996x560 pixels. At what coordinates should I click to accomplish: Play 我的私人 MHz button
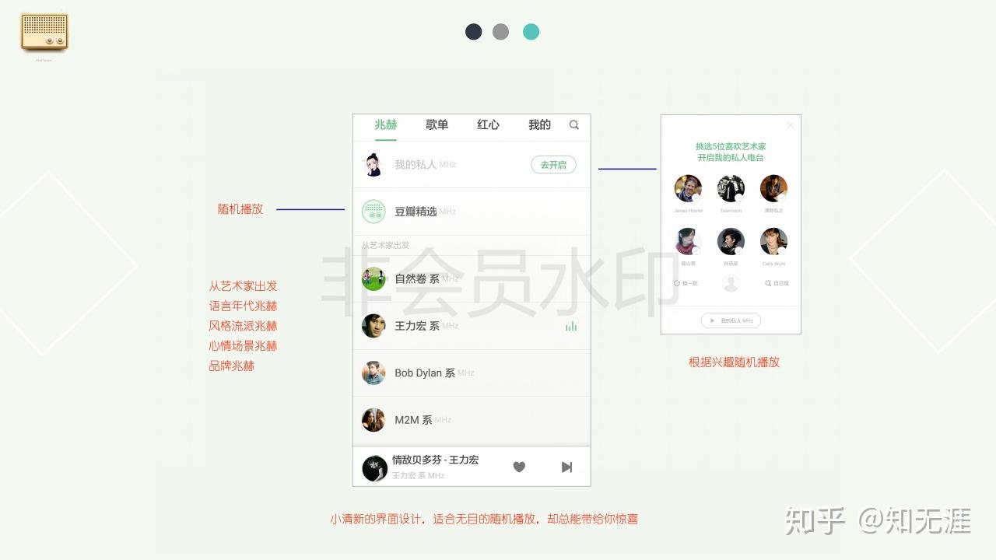[731, 320]
